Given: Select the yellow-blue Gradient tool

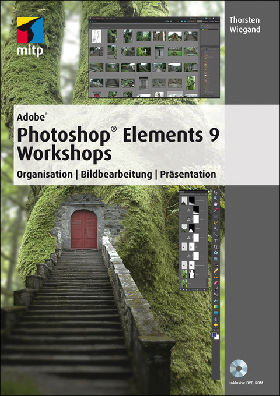Looking at the screenshot, I should 215,307.
